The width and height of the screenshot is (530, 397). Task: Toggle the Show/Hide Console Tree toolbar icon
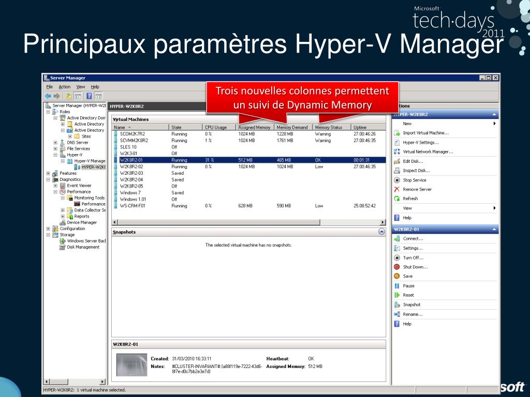coord(78,96)
